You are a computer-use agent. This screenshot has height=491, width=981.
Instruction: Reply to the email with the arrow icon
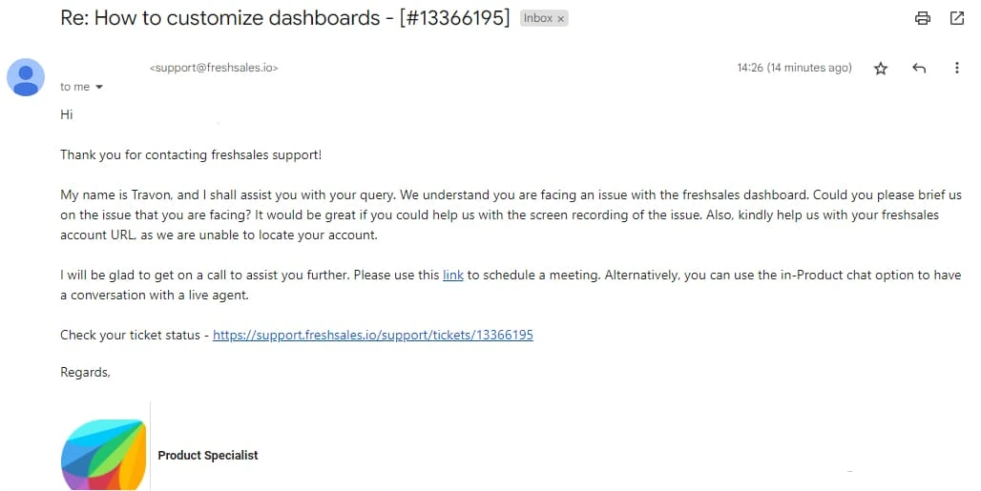click(918, 68)
